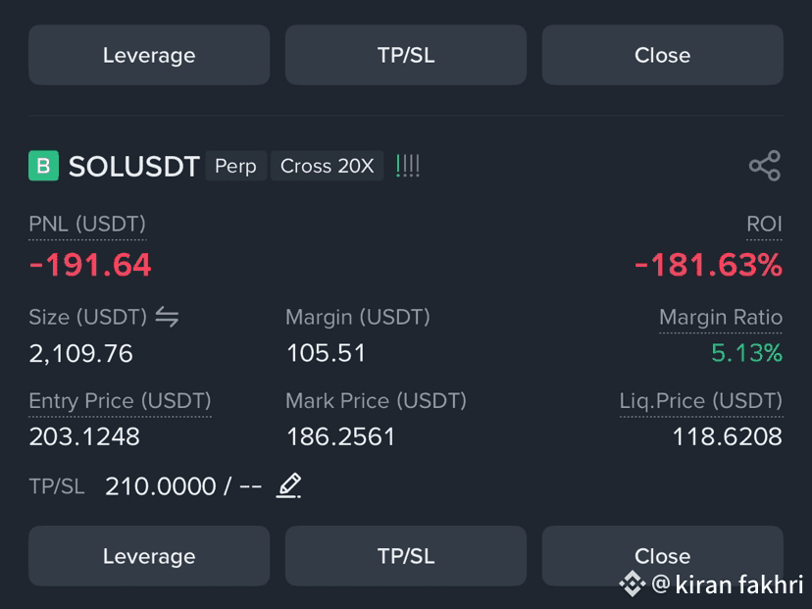
Task: Show the ROI label explanation
Action: 764,225
